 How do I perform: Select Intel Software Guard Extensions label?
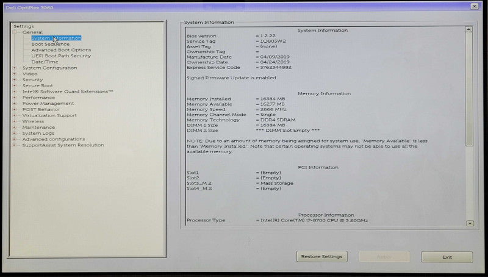[68, 92]
